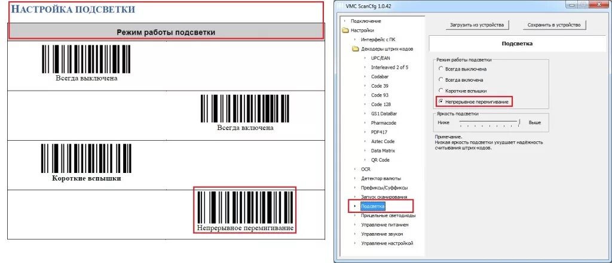Open PDF417 decoder settings
612x263 pixels.
coord(379,132)
